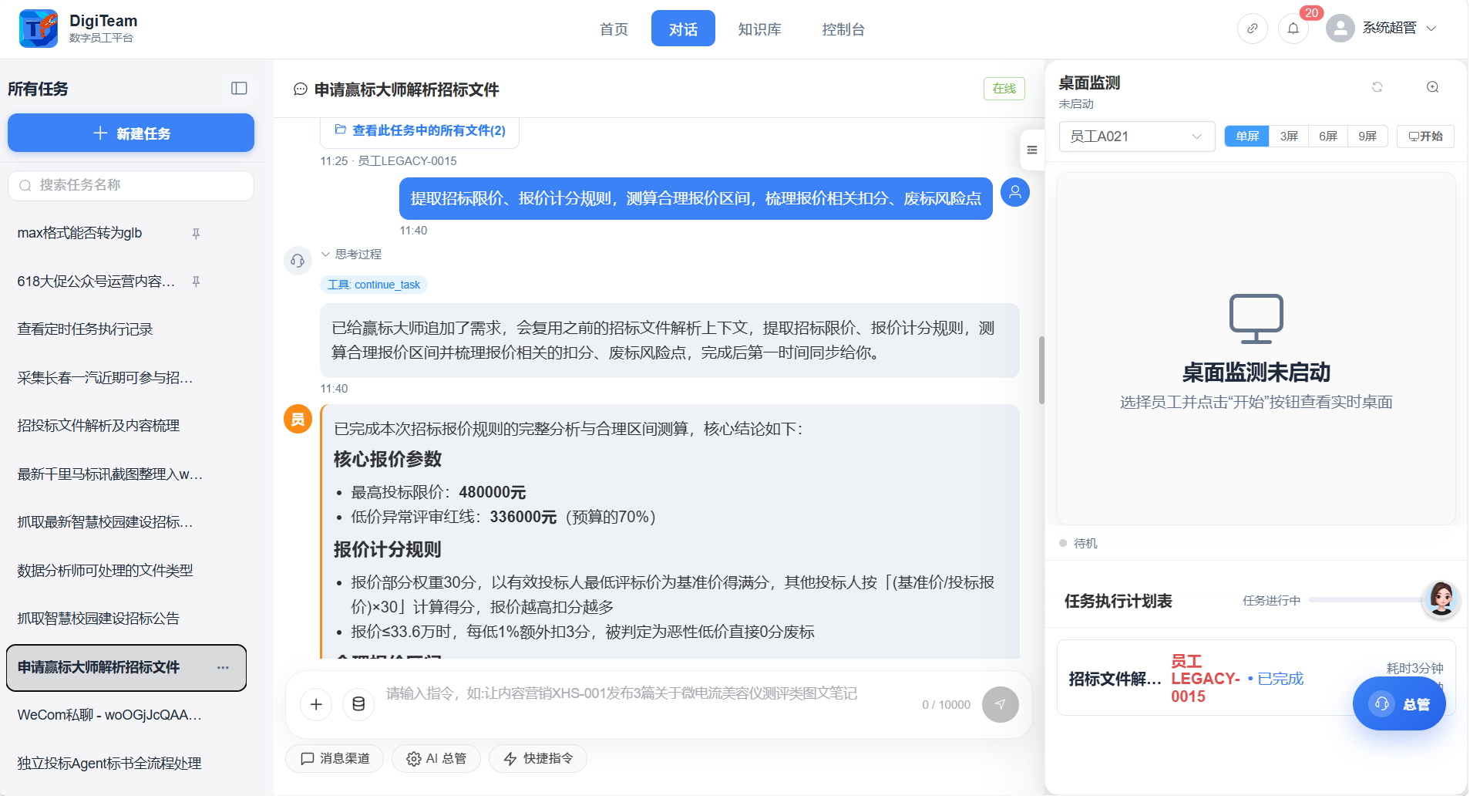Click the 开始 monitoring button
The height and width of the screenshot is (796, 1470).
click(1425, 137)
